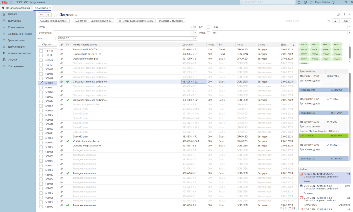Open the 1C main hamburger menu
The width and height of the screenshot is (353, 212).
(x=11, y=2)
